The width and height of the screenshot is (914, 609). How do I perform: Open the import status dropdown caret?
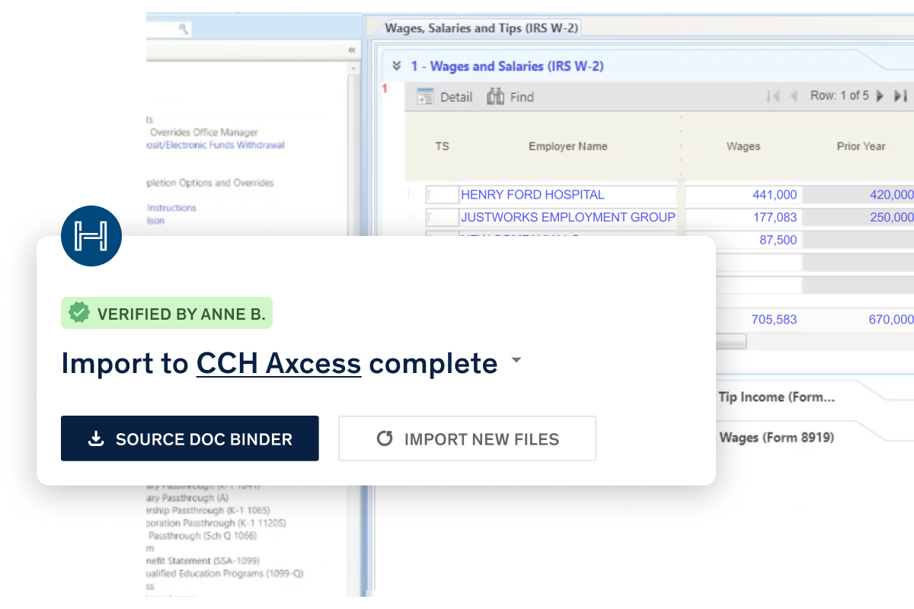pyautogui.click(x=516, y=360)
